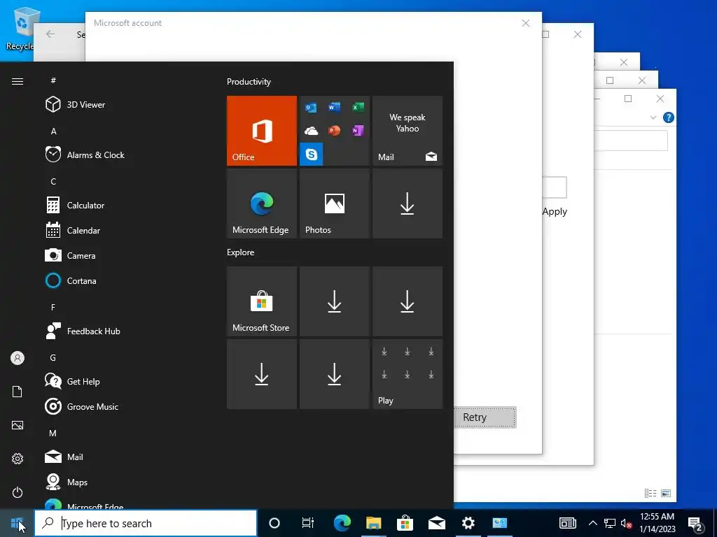The width and height of the screenshot is (717, 537).
Task: Jump to letter A in the app list
Action: [x=53, y=131]
